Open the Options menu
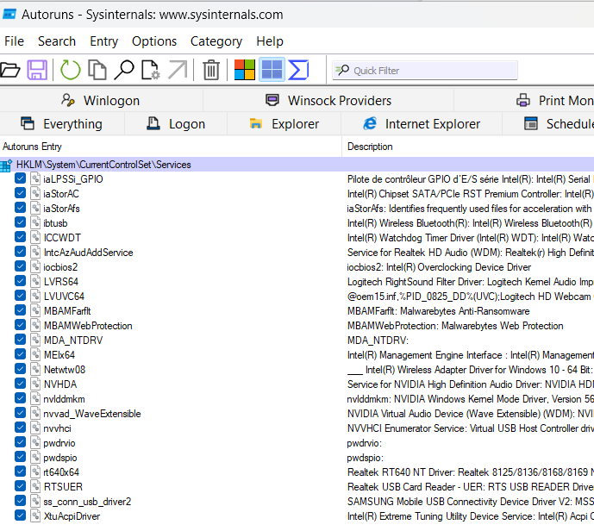 (154, 41)
